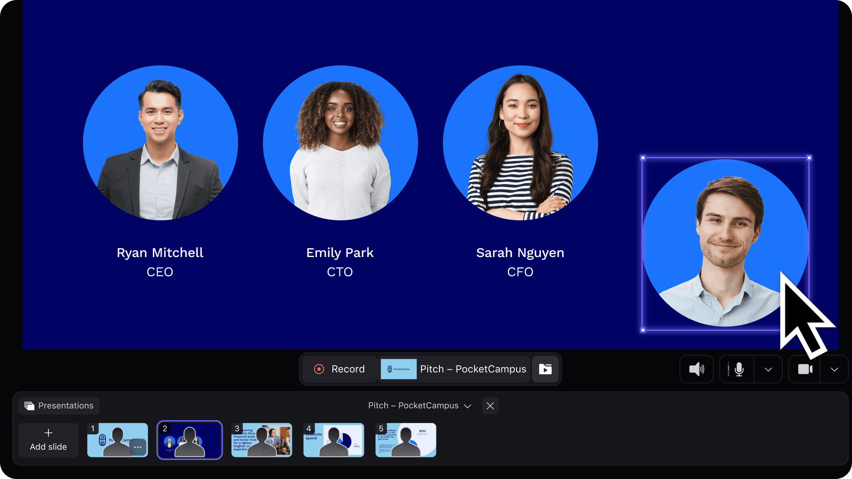852x479 pixels.
Task: Click the Record button
Action: pyautogui.click(x=339, y=369)
